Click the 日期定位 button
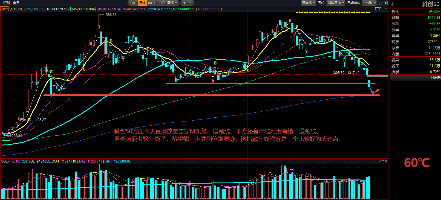The height and width of the screenshot is (200, 441). point(354,3)
